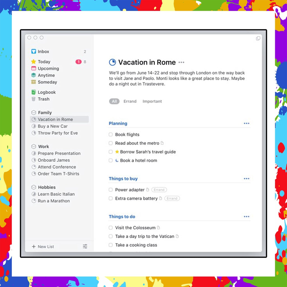Open the Things to do options menu
This screenshot has height=287, width=287.
pos(247,216)
